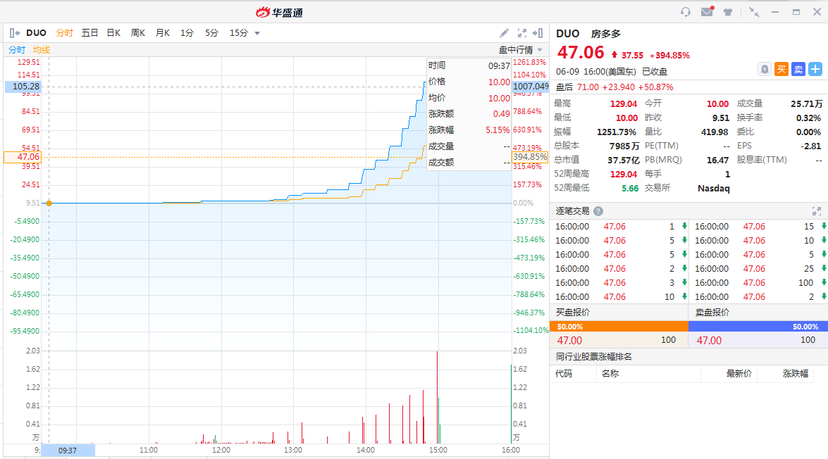Click the 最高 129.04 value

[624, 104]
